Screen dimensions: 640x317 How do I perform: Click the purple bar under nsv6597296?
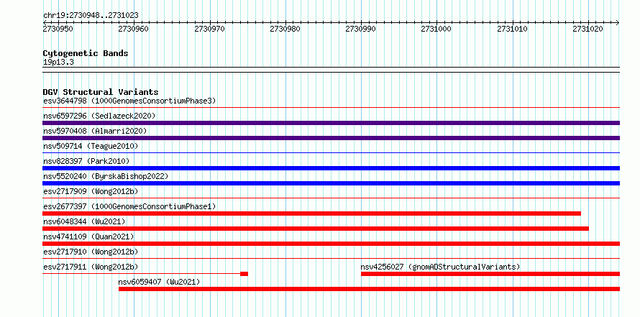click(331, 123)
